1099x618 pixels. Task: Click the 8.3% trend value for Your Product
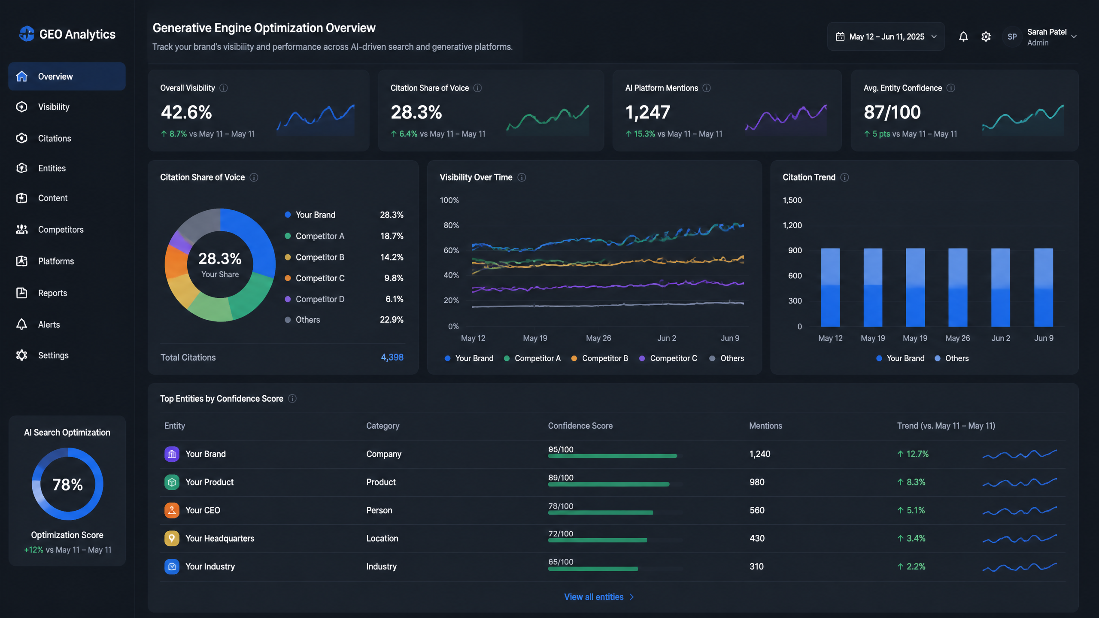pyautogui.click(x=911, y=482)
